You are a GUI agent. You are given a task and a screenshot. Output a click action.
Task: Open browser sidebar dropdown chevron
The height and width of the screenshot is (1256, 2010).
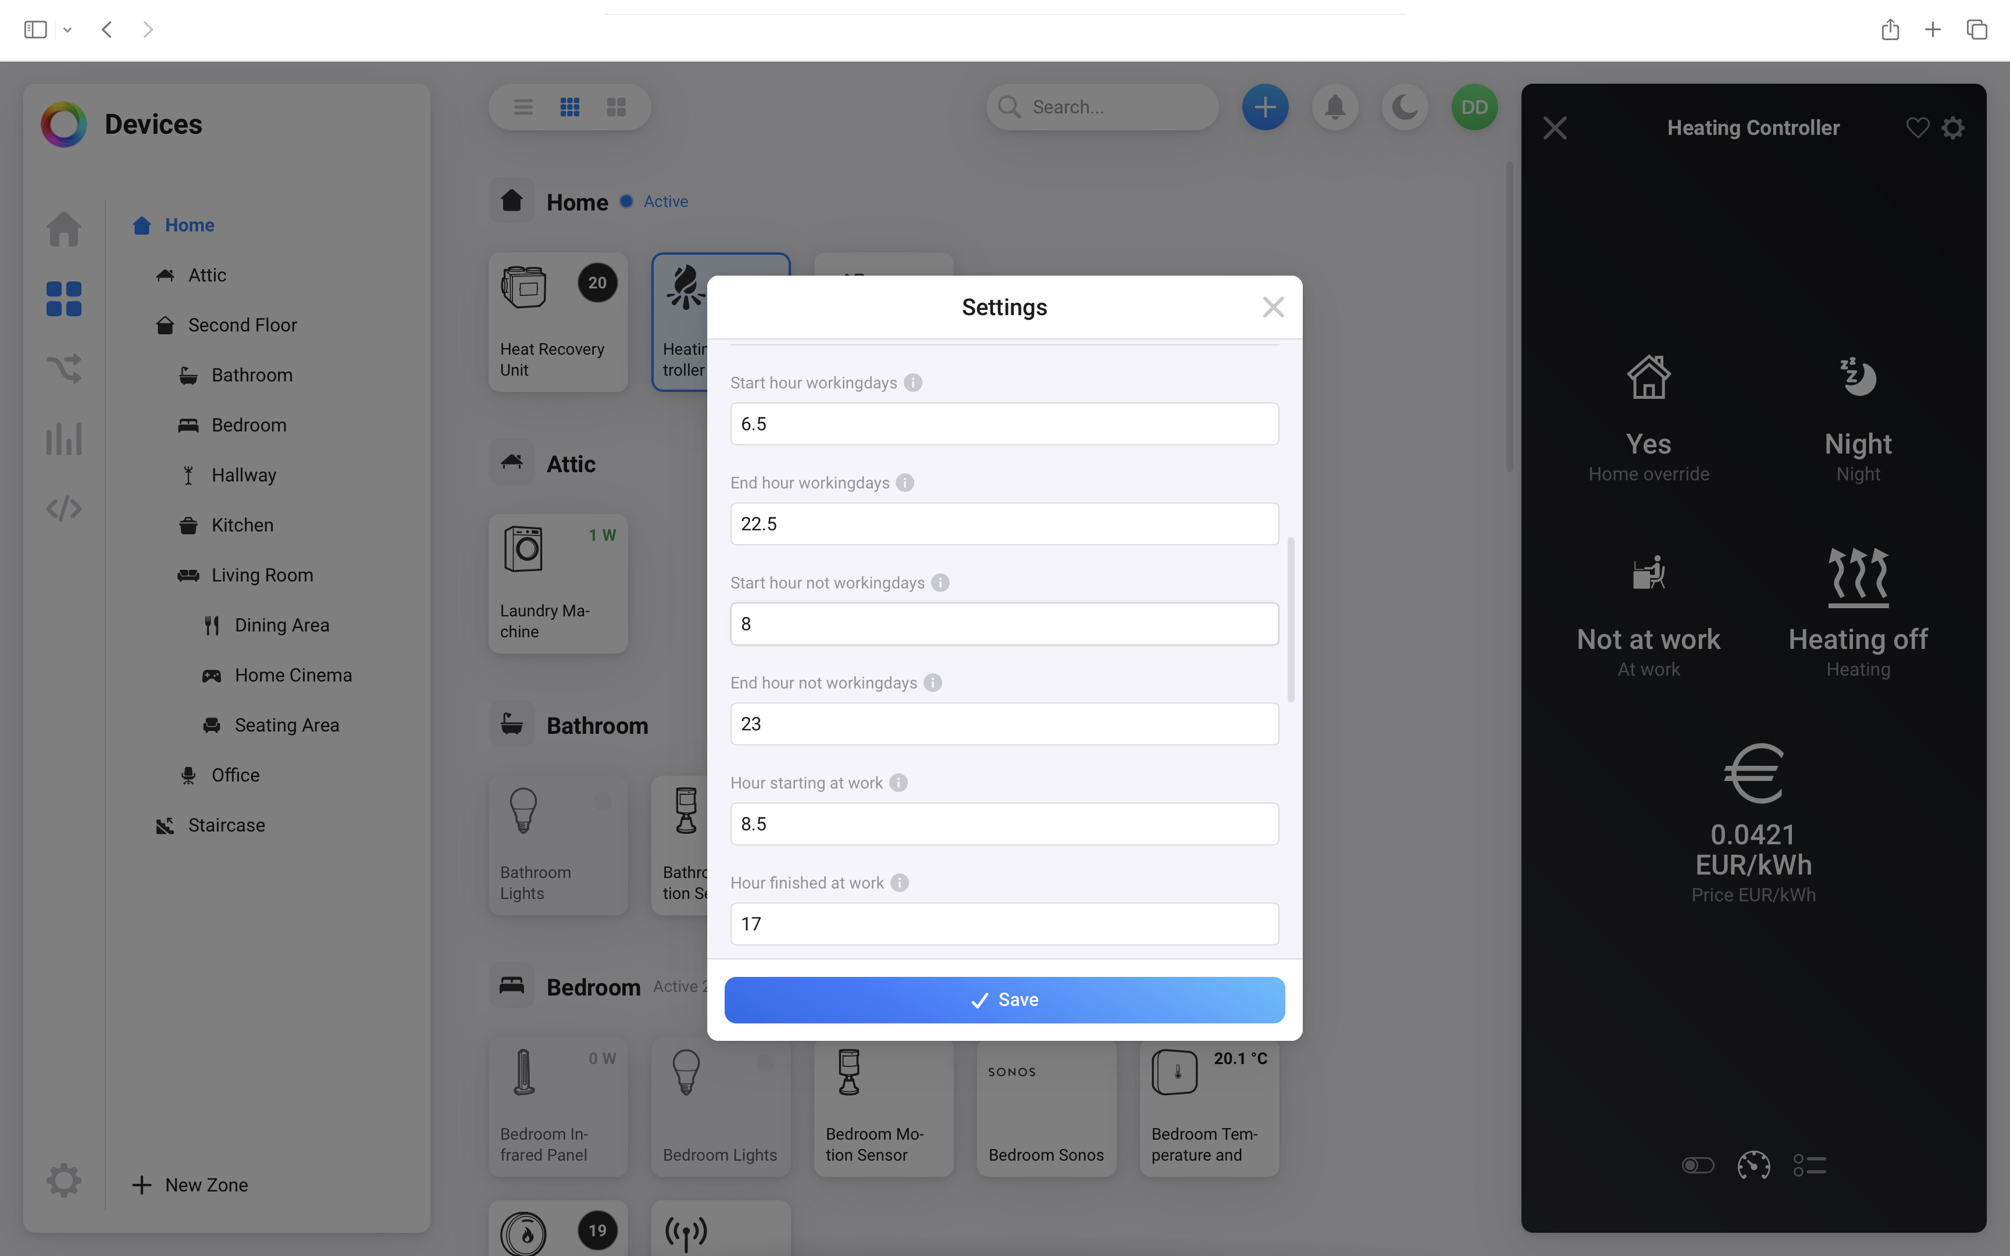point(67,30)
